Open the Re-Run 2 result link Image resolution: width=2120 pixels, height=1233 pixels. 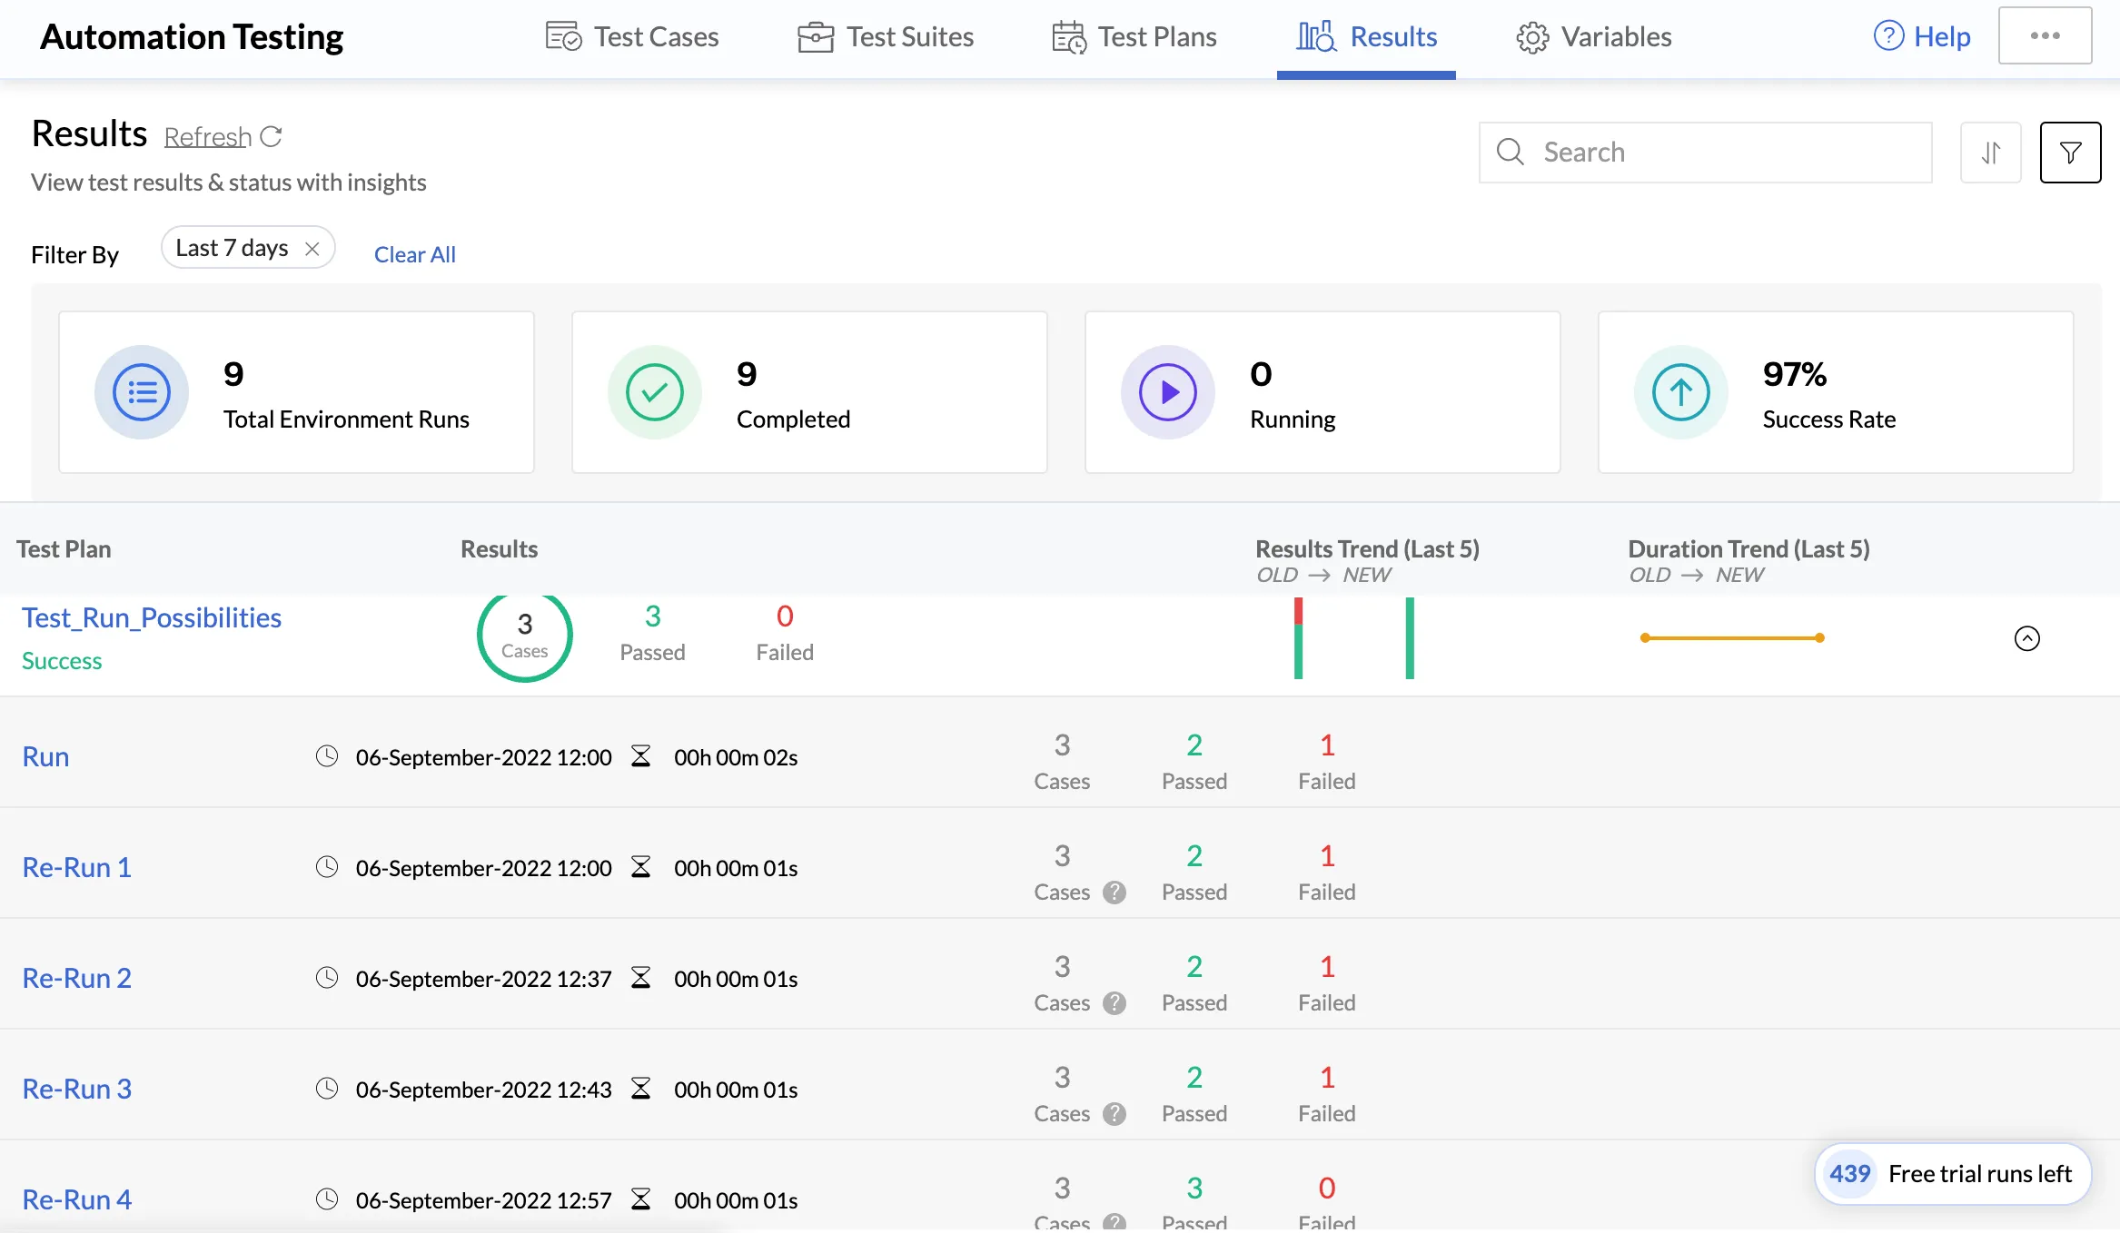[x=77, y=978]
